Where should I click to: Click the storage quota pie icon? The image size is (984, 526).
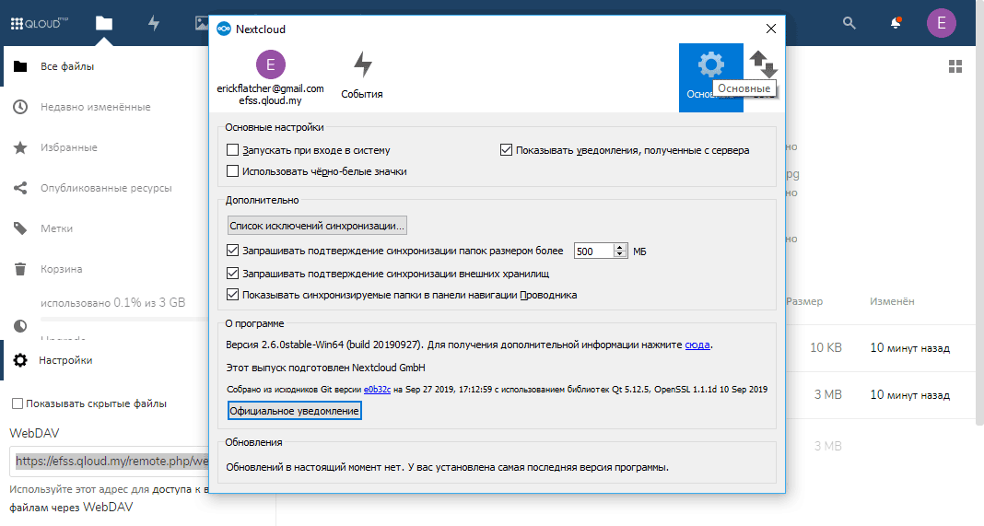[20, 326]
